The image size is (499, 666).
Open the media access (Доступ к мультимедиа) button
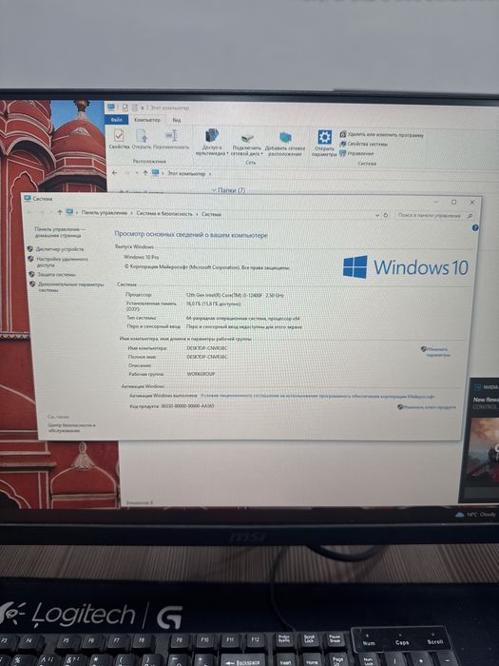coord(211,143)
